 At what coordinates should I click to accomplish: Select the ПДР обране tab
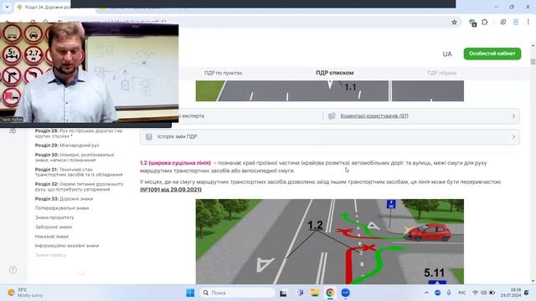441,73
